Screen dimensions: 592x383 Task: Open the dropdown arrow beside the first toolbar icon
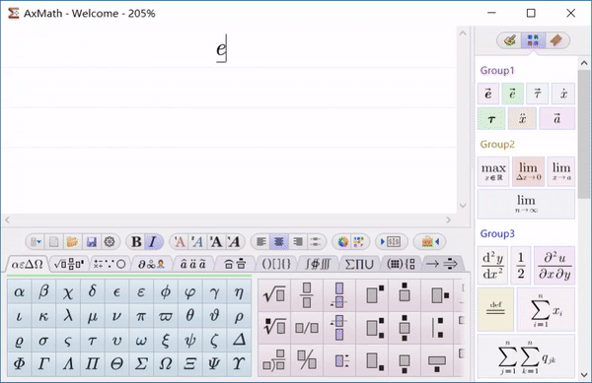(x=38, y=242)
